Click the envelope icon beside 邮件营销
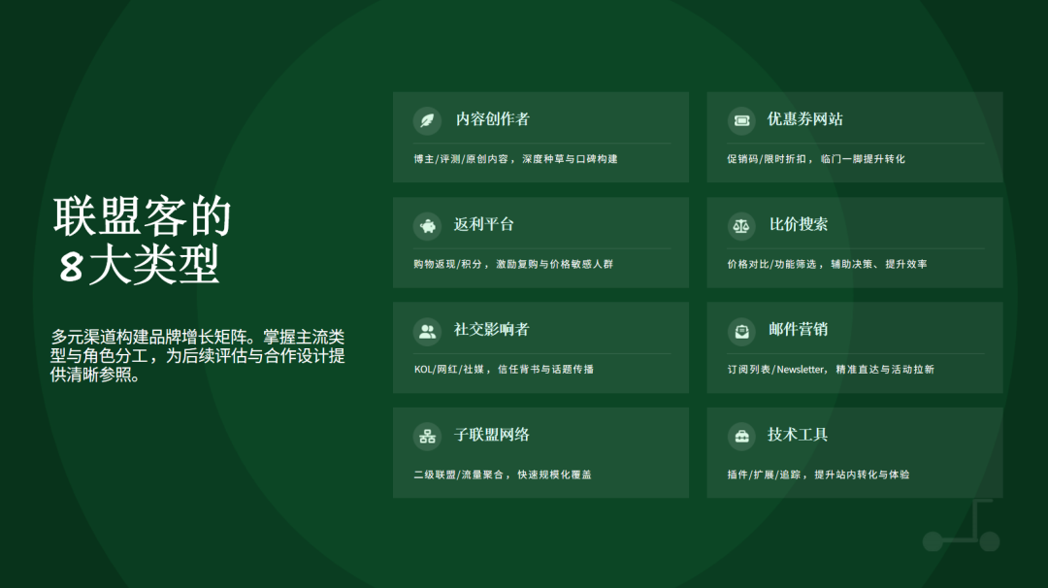 coord(741,332)
